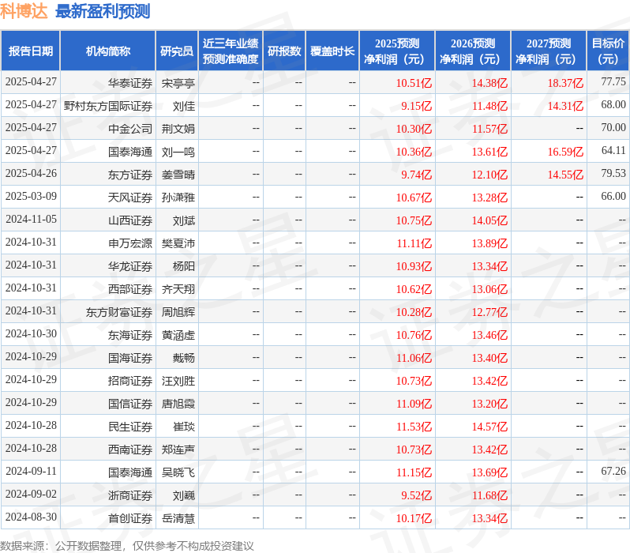Select the 2025预测净利润 column header

pos(397,51)
